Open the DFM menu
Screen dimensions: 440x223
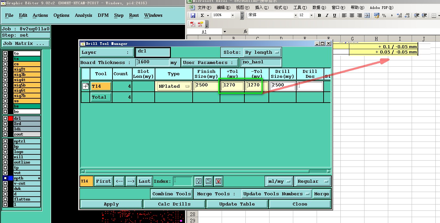click(103, 15)
